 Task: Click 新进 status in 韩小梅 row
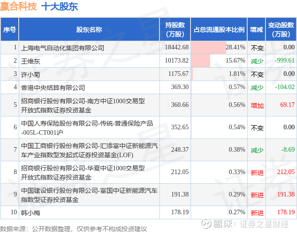pyautogui.click(x=257, y=212)
